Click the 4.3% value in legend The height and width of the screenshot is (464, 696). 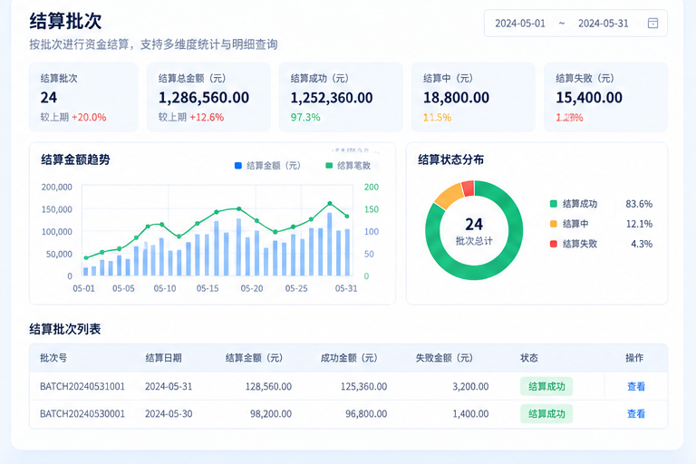pyautogui.click(x=642, y=244)
